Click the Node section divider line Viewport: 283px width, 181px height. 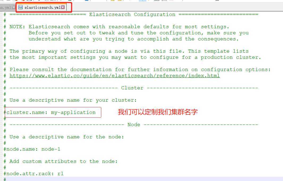131,125
